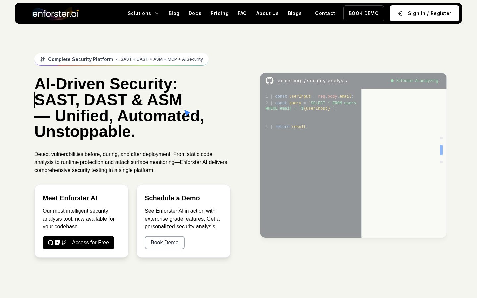Open the Pricing page
The image size is (477, 298).
(220, 13)
